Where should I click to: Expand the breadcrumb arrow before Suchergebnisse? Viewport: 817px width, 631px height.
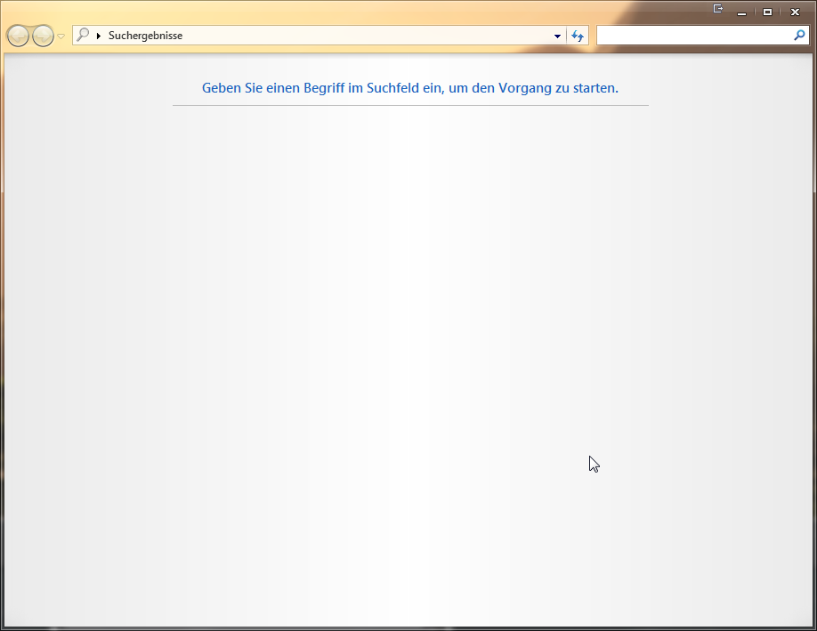[x=99, y=36]
